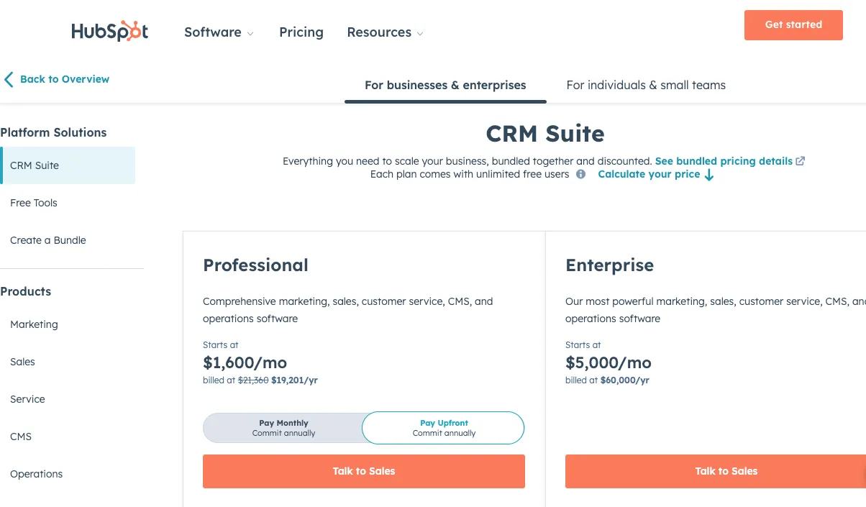Click the info icon beside unlimited free users

[x=580, y=174]
